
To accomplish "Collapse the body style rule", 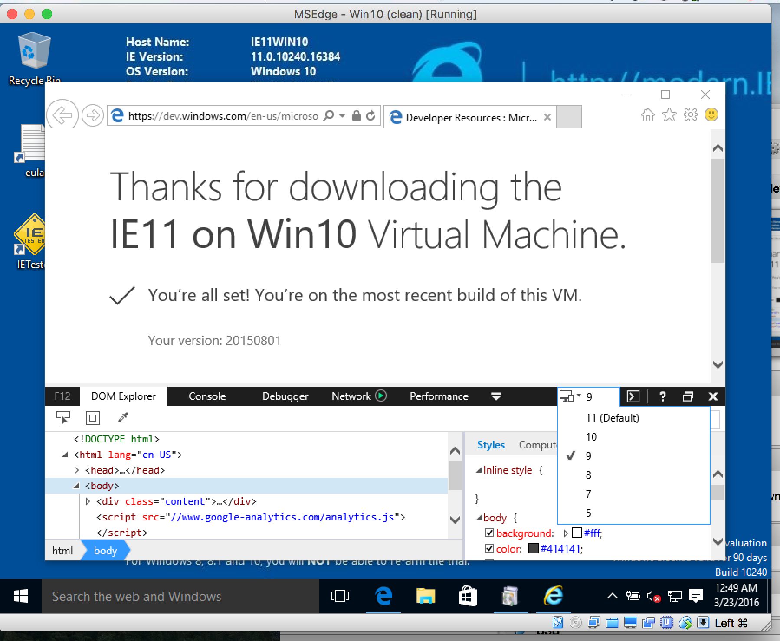I will pyautogui.click(x=479, y=518).
